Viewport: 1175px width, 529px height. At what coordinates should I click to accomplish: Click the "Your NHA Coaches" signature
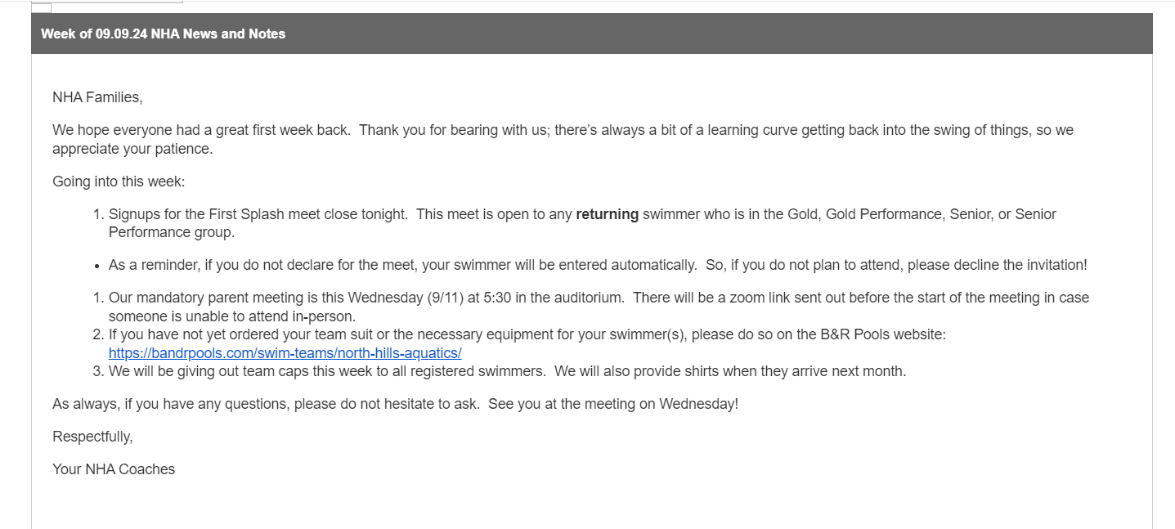point(114,469)
